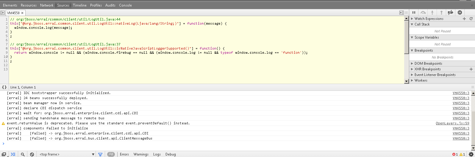Pause script execution in debugger
Image resolution: width=475 pixels, height=157 pixels.
click(x=414, y=12)
